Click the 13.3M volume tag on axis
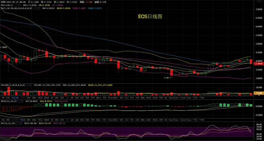This screenshot has height=141, width=264. click(x=259, y=93)
